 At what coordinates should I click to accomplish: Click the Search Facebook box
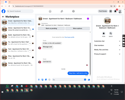pos(20,11)
